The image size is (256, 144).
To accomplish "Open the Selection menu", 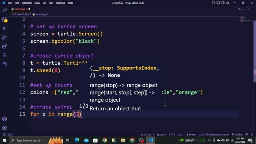I will click(27, 3).
